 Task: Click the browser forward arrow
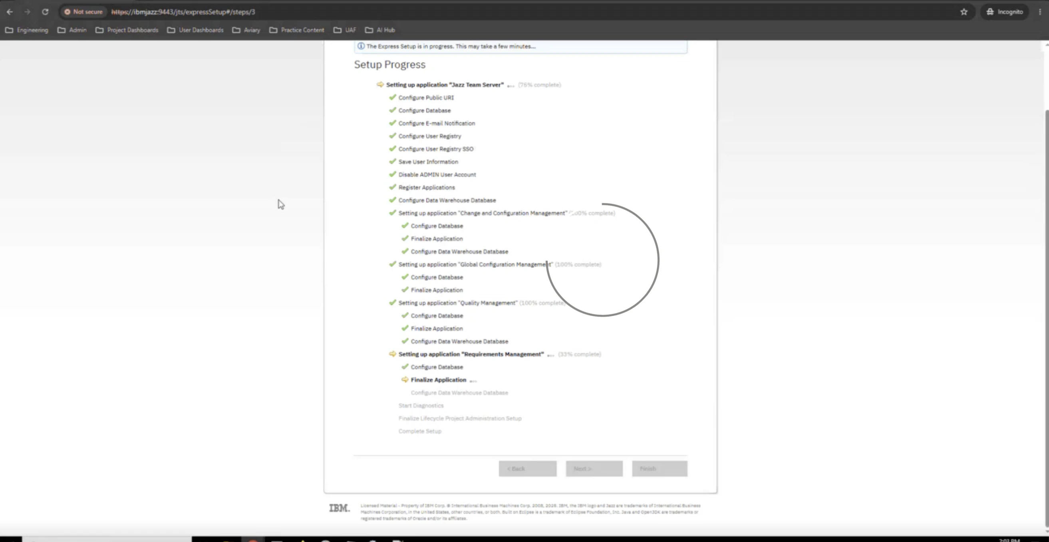(x=27, y=12)
